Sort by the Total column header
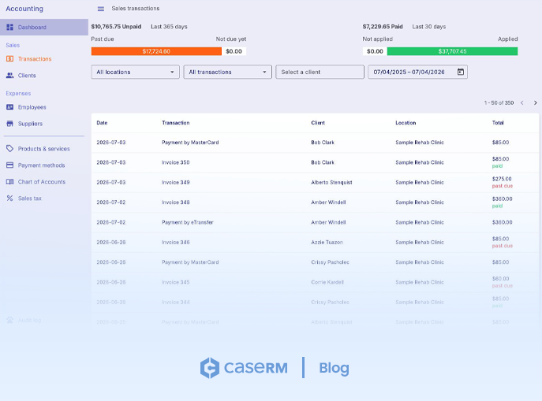Screen dimensions: 542x401 point(498,123)
